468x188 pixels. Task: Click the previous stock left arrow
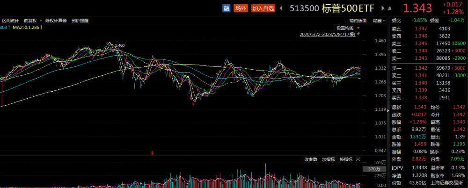coord(282,8)
